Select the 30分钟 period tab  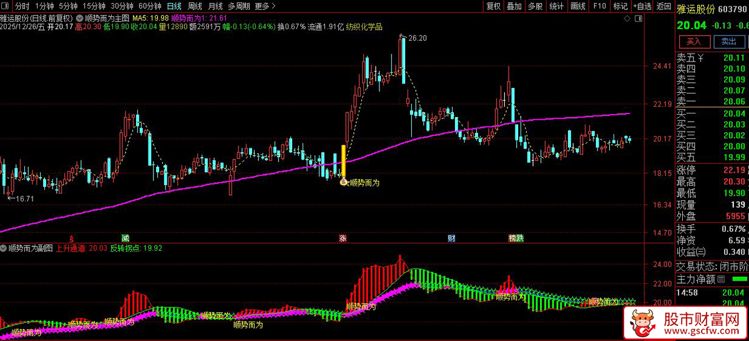click(x=122, y=6)
